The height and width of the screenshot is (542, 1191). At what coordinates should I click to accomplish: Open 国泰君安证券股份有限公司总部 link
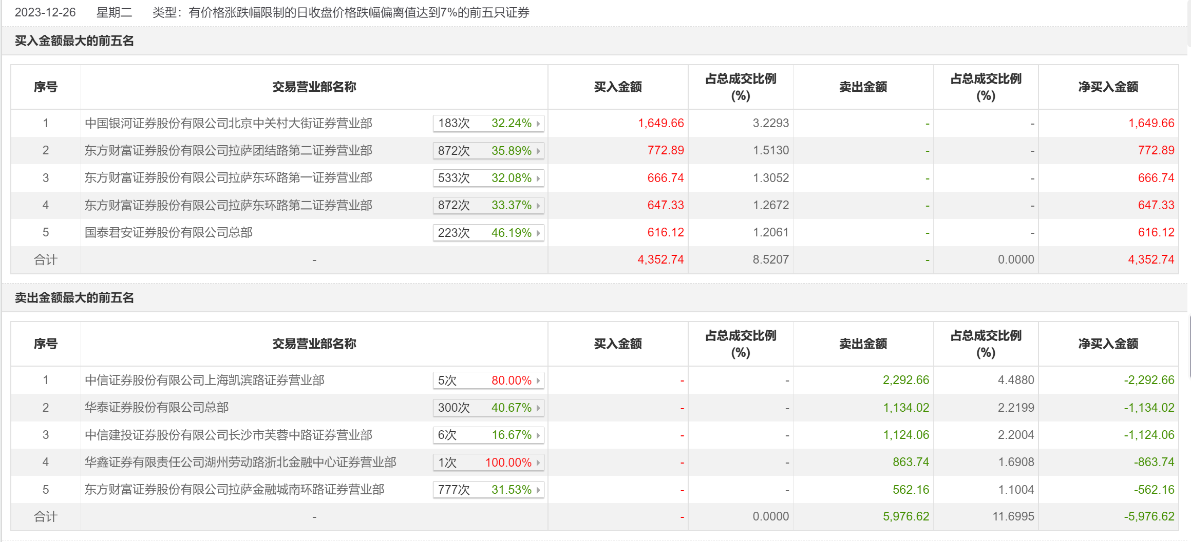click(x=168, y=232)
